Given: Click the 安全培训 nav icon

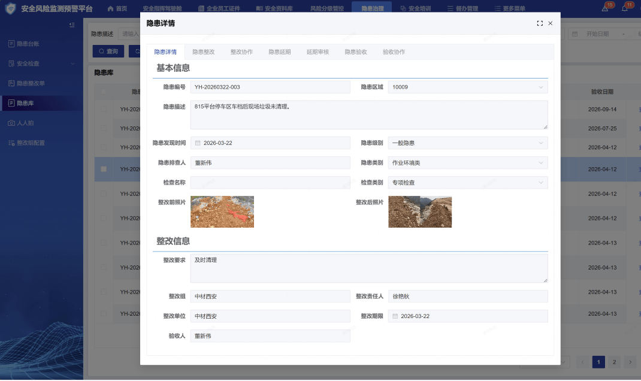Looking at the screenshot, I should (403, 8).
